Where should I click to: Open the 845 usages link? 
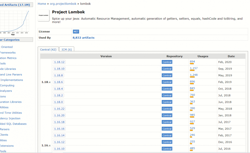pos(192,88)
